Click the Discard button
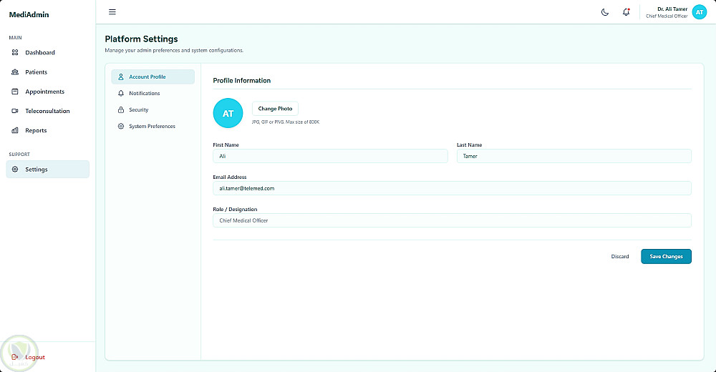Image resolution: width=716 pixels, height=372 pixels. pyautogui.click(x=619, y=257)
